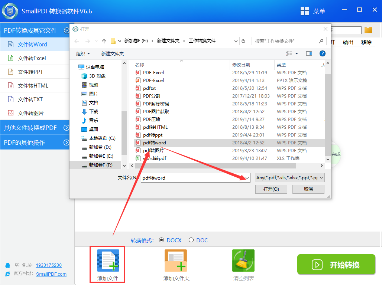Viewport: 382px width, 285px height.
Task: Open the file name dropdown arrow
Action: (247, 178)
